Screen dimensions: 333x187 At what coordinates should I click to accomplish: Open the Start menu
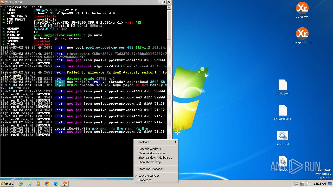click(x=7, y=184)
